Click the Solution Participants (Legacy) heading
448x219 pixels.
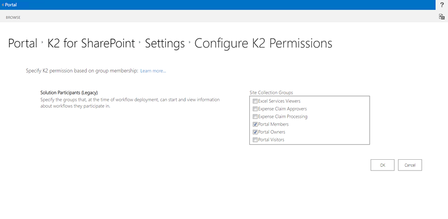pos(69,93)
